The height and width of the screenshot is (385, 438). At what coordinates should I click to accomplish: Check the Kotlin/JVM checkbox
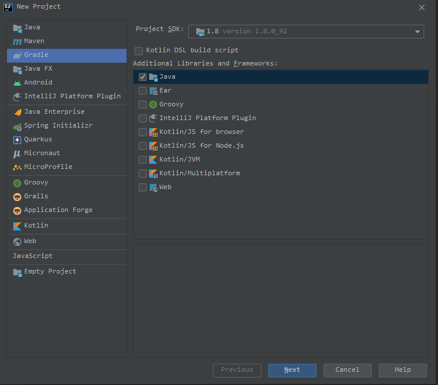pos(143,160)
